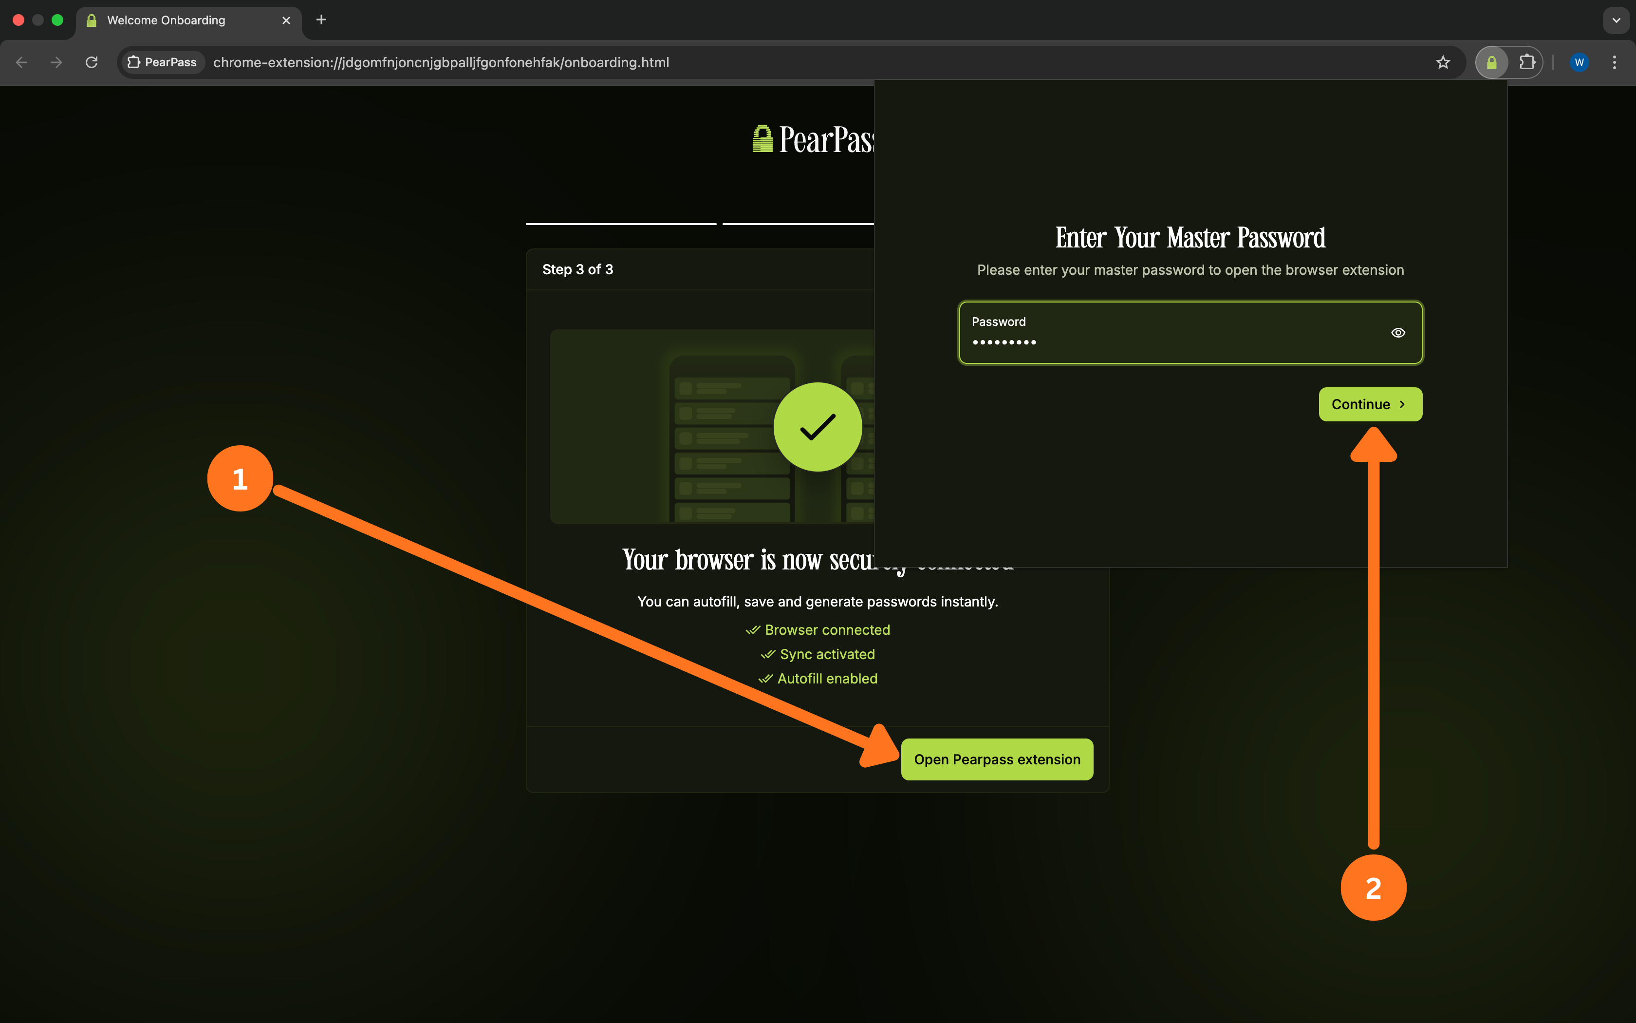This screenshot has width=1636, height=1023.
Task: Go back with the browser back arrow
Action: pos(21,62)
